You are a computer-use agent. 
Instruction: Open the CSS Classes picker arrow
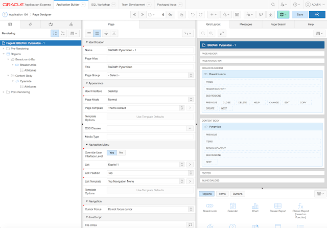[x=190, y=128]
